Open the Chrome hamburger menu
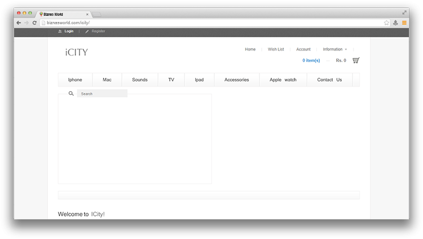 [x=404, y=22]
